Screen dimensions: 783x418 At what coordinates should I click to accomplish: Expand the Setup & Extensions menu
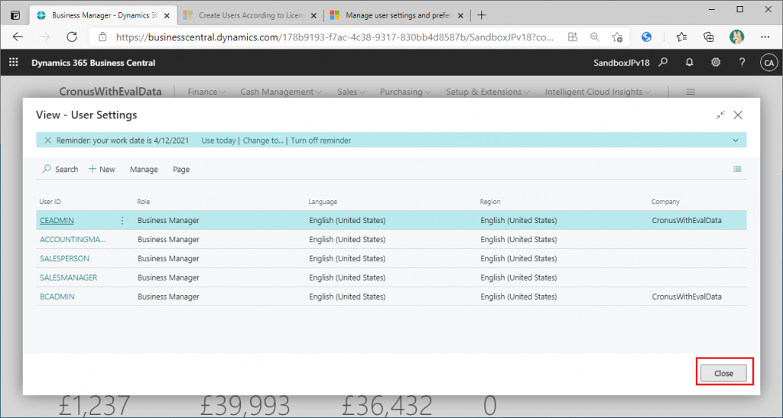(x=487, y=92)
